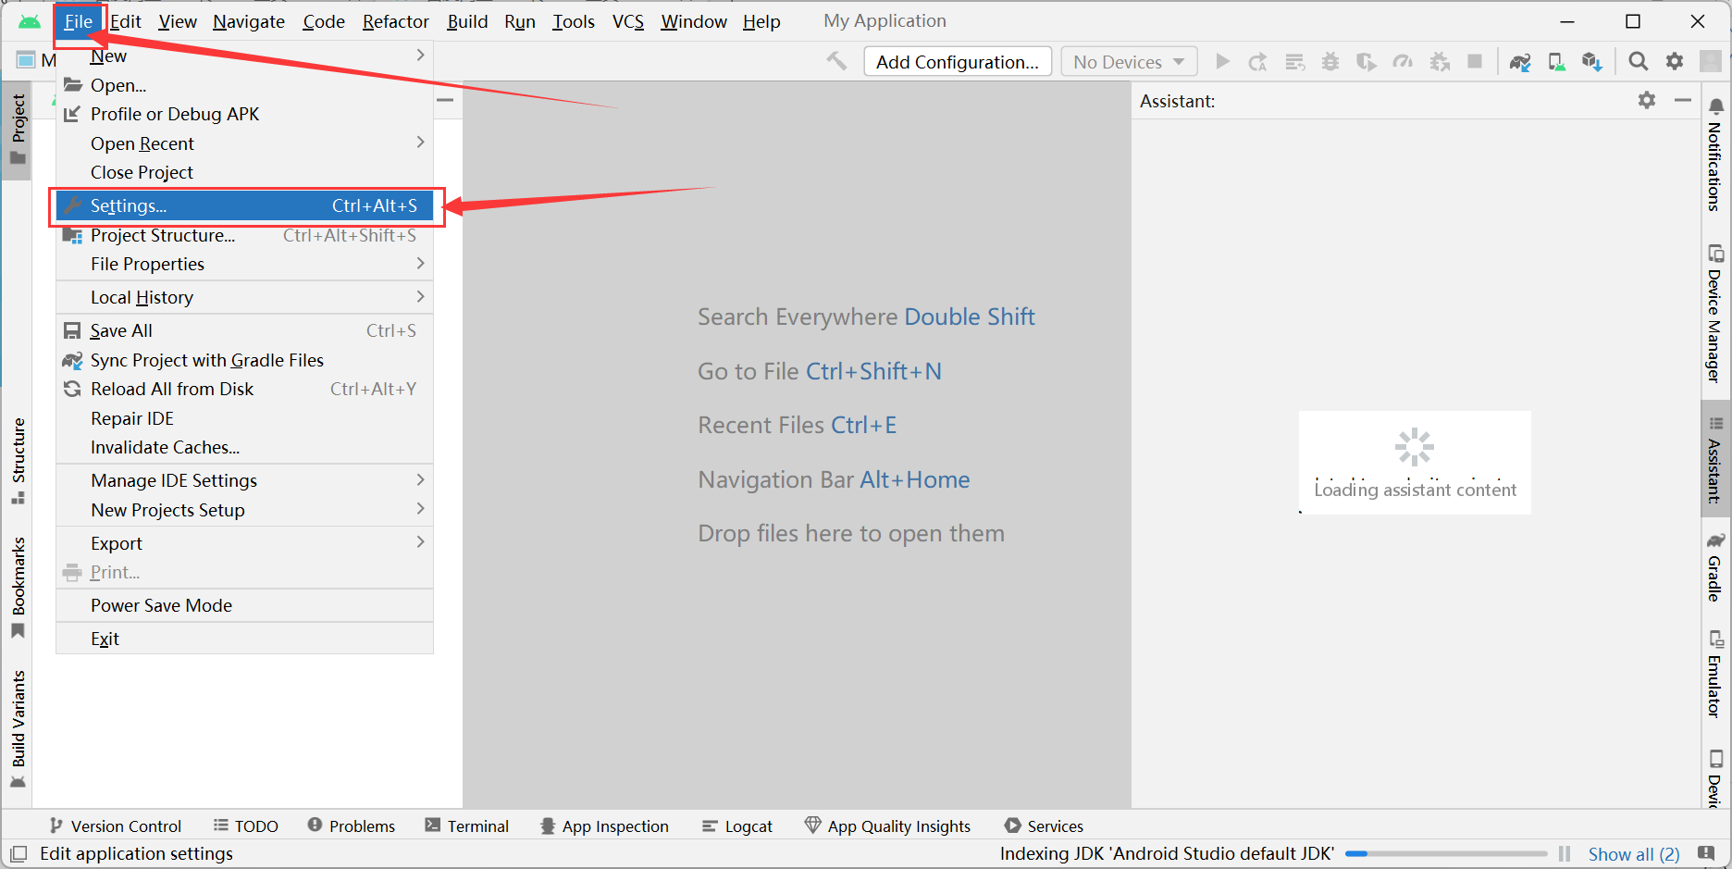1732x869 pixels.
Task: Select Settings... in the File menu
Action: point(244,205)
